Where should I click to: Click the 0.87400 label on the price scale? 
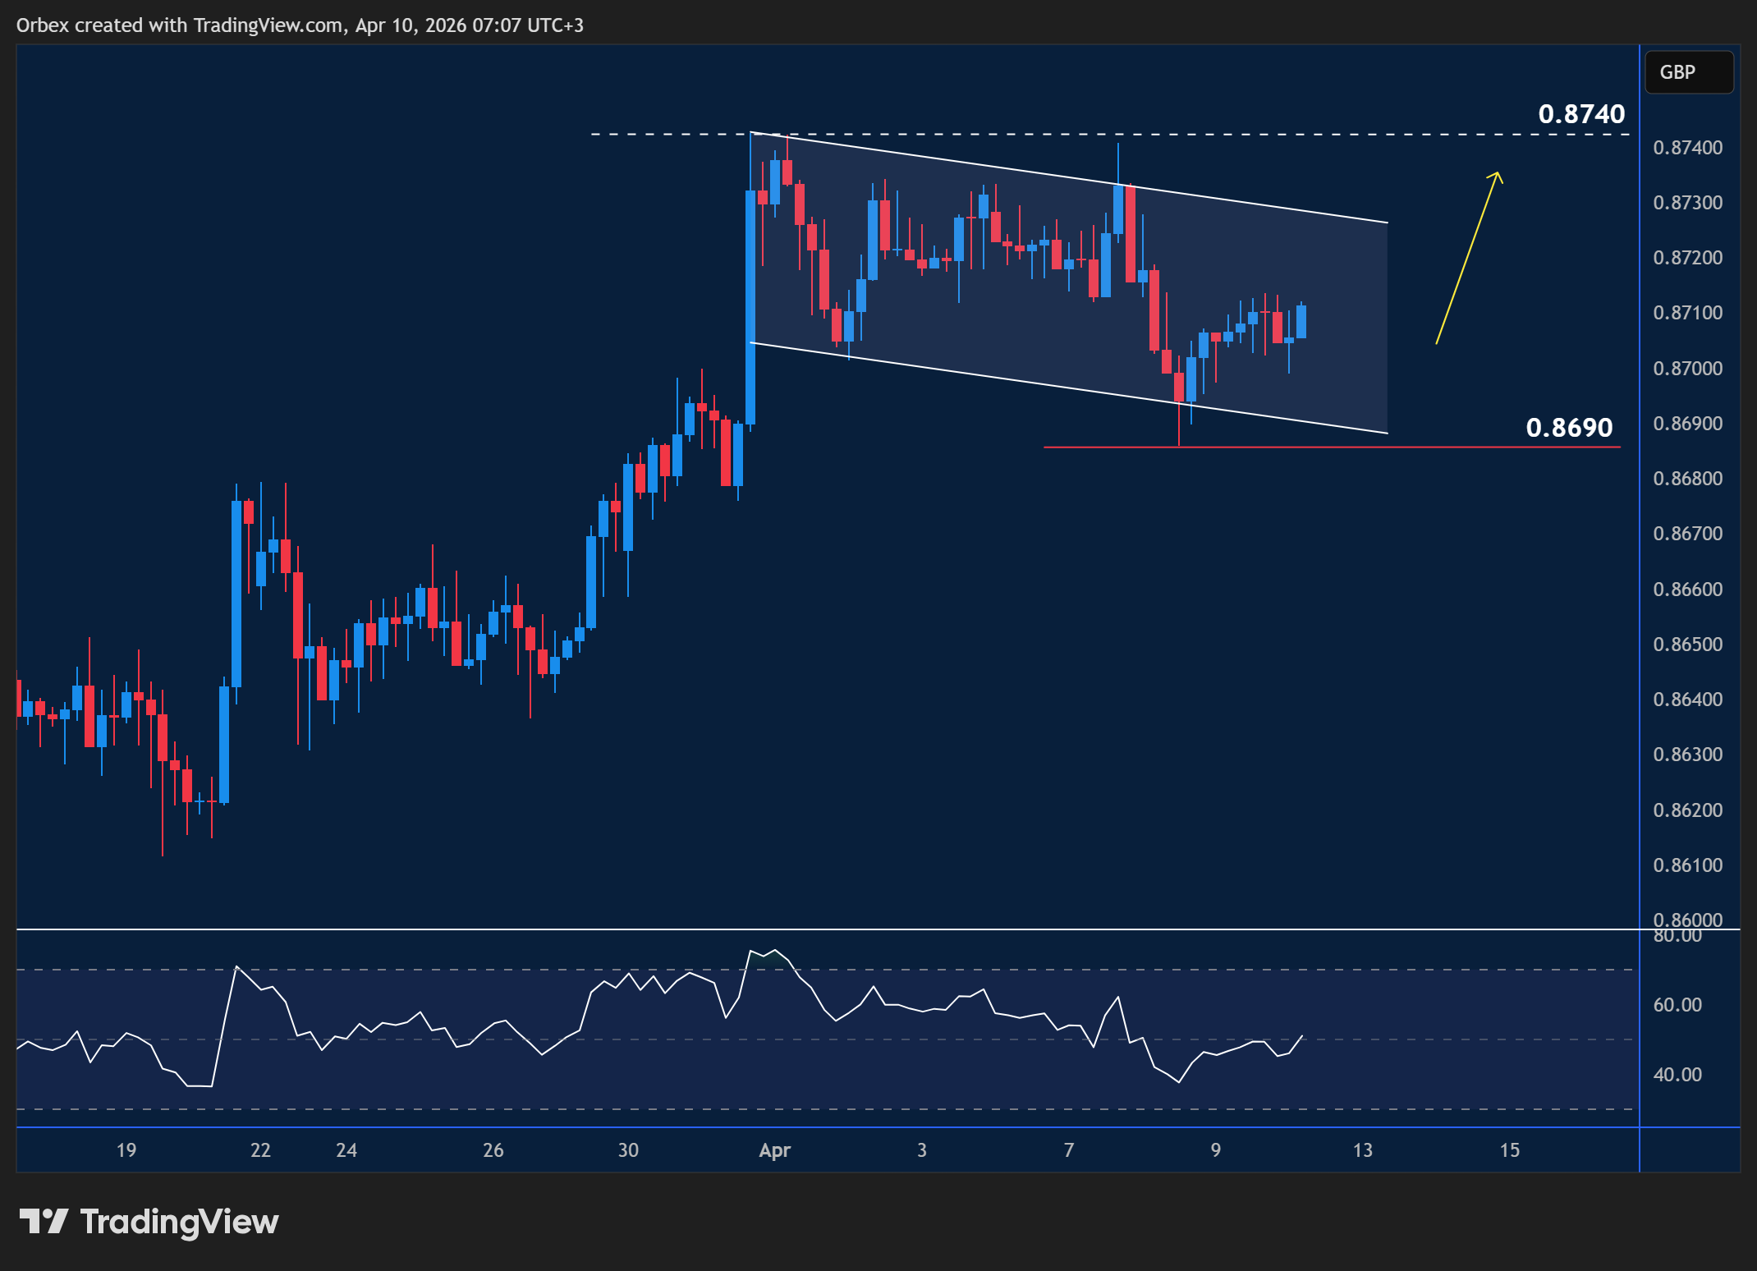(x=1686, y=148)
